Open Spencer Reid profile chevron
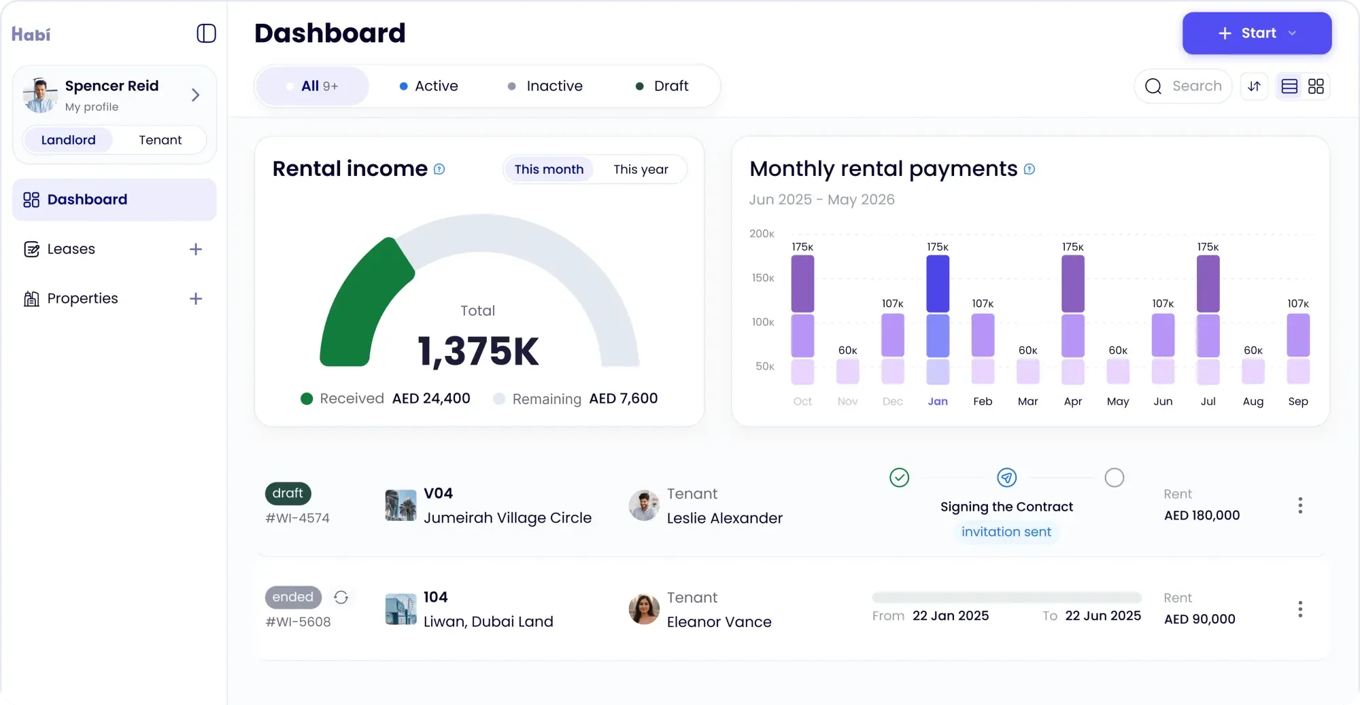This screenshot has width=1360, height=705. [x=195, y=95]
